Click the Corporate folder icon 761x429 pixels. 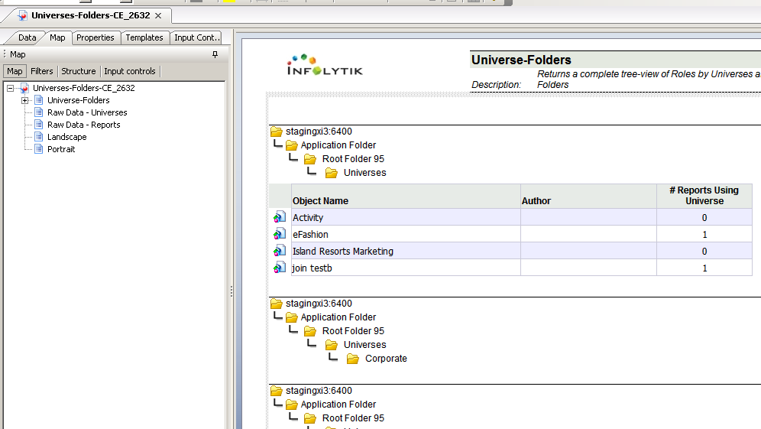[x=353, y=359]
